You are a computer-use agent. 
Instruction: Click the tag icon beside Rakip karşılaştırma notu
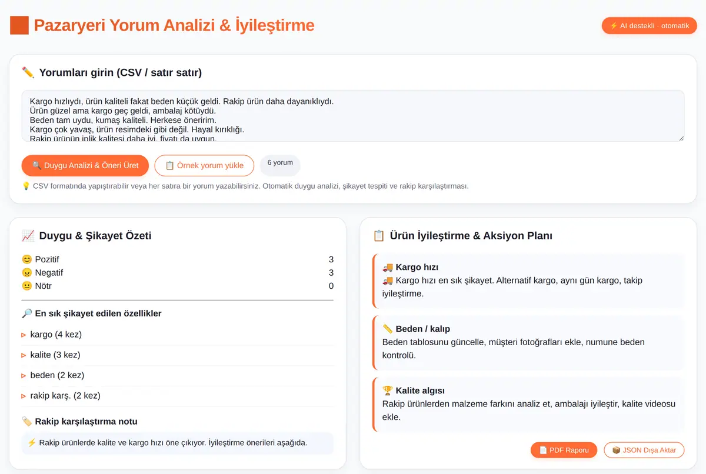pos(26,422)
